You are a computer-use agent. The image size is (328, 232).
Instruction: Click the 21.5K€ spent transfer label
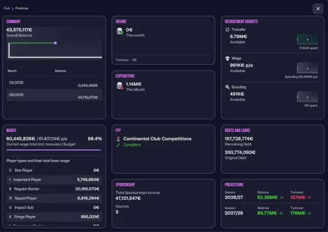pos(308,48)
